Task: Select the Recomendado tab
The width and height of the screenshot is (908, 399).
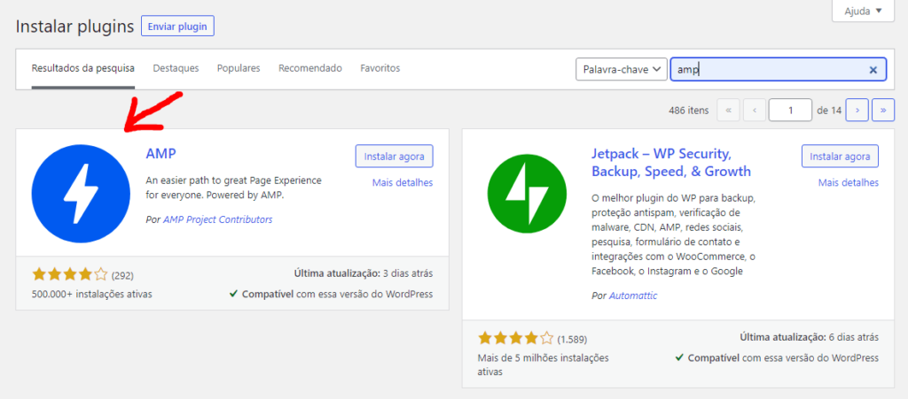Action: pos(309,68)
